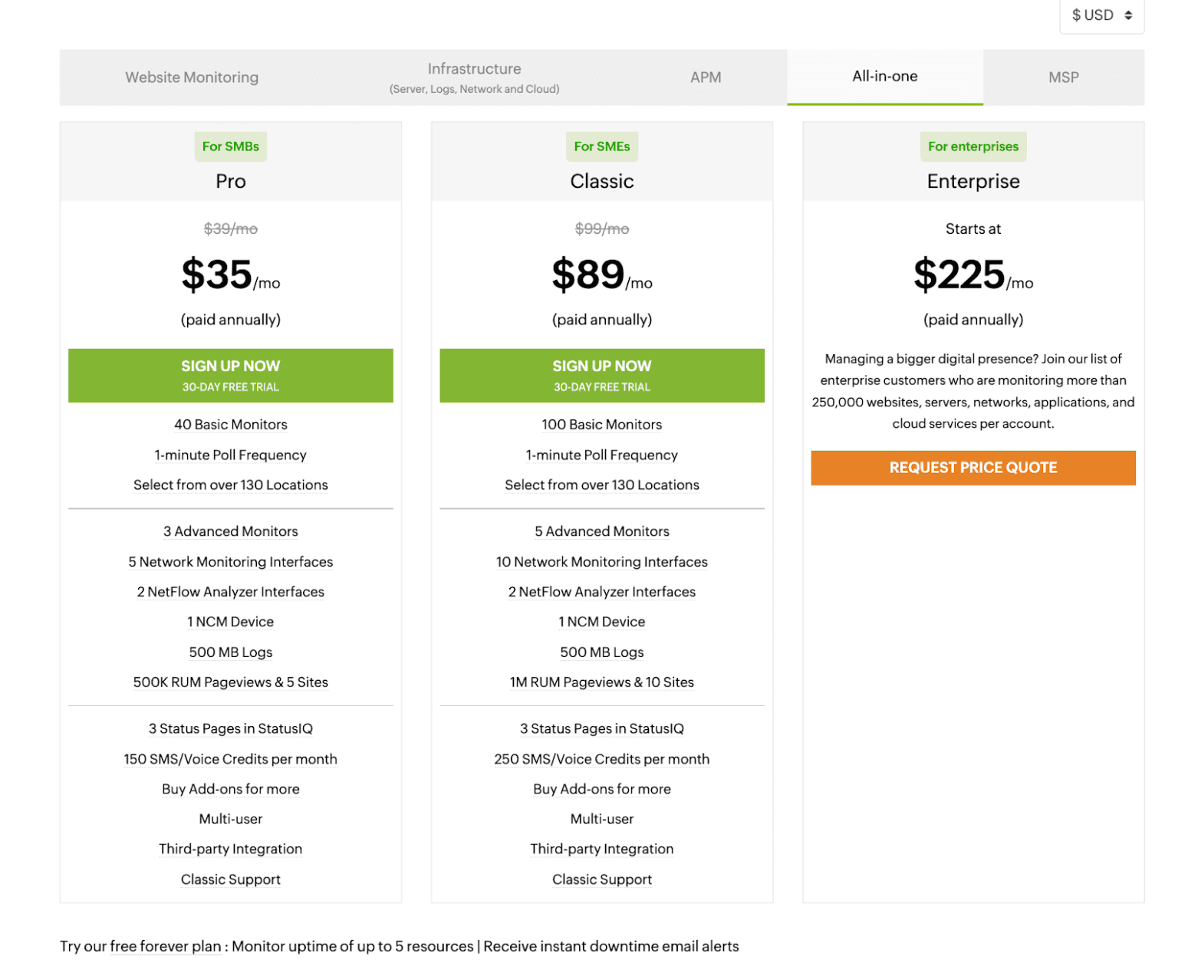Click the For enterprises badge
Image resolution: width=1188 pixels, height=963 pixels.
click(973, 146)
